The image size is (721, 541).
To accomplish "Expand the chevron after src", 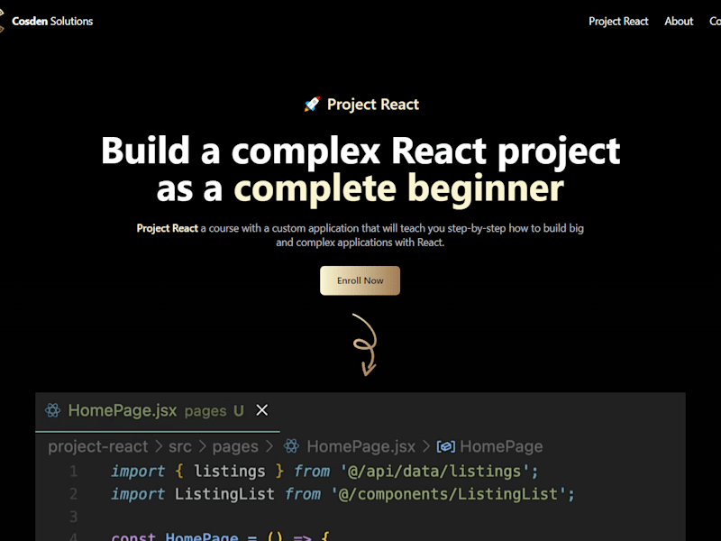I will [202, 446].
